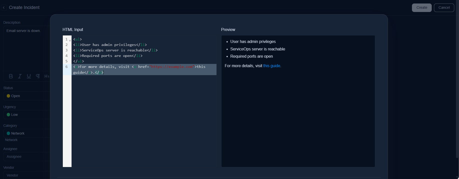This screenshot has height=179, width=459.
Task: Click the "User has admin privileges" code line in the editor
Action: (110, 45)
